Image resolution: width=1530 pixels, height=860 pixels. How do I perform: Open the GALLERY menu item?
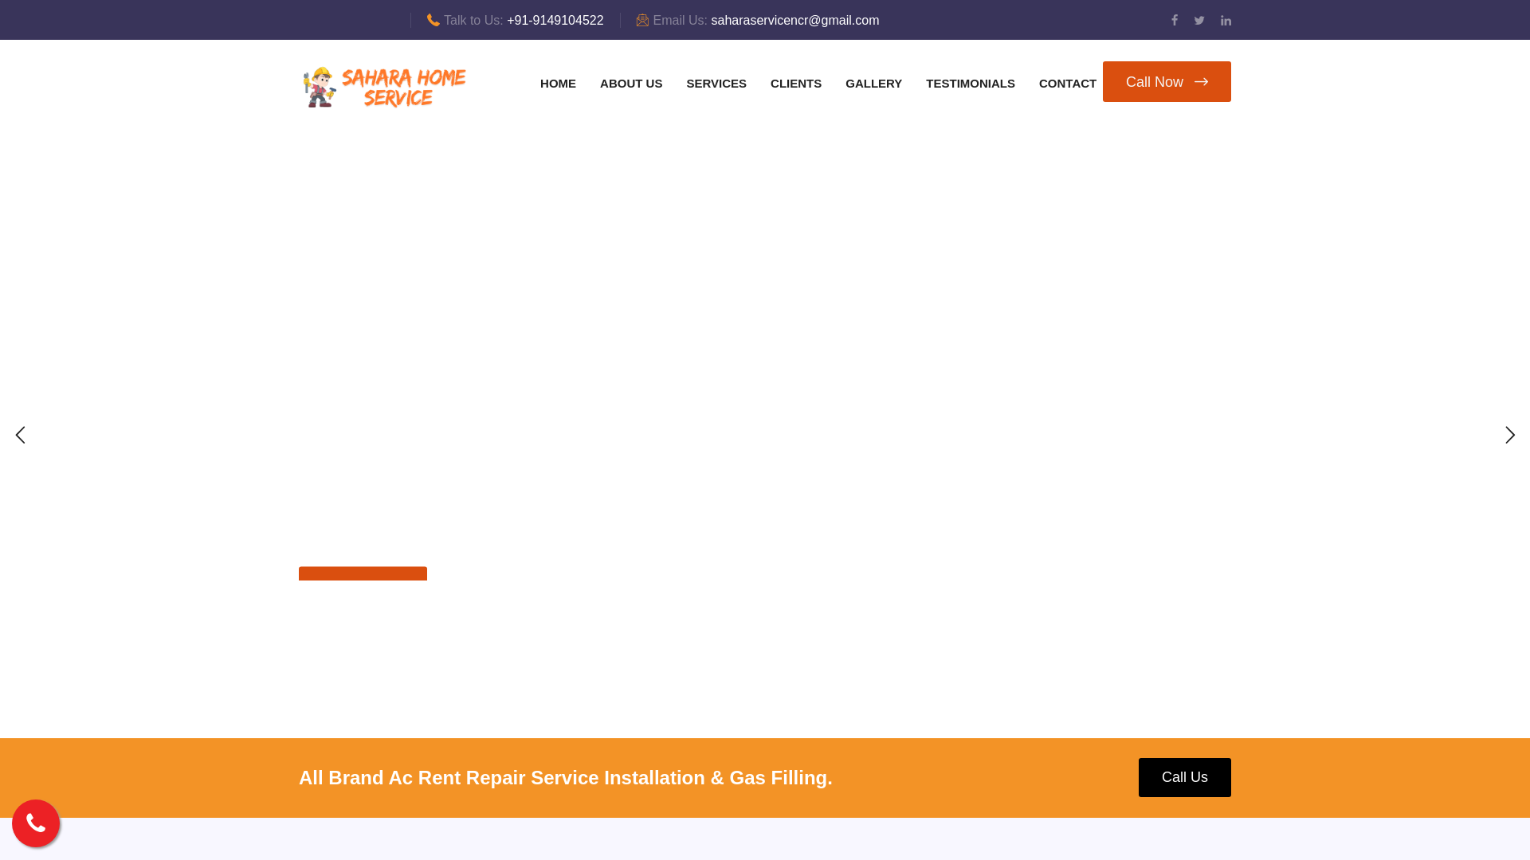coord(873,84)
